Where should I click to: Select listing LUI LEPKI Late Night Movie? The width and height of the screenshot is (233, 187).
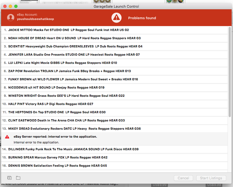pyautogui.click(x=114, y=63)
